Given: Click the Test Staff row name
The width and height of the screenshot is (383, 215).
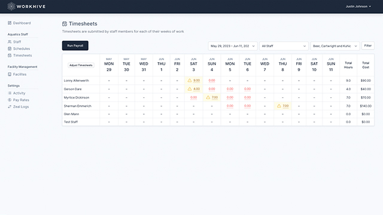Looking at the screenshot, I should (71, 122).
